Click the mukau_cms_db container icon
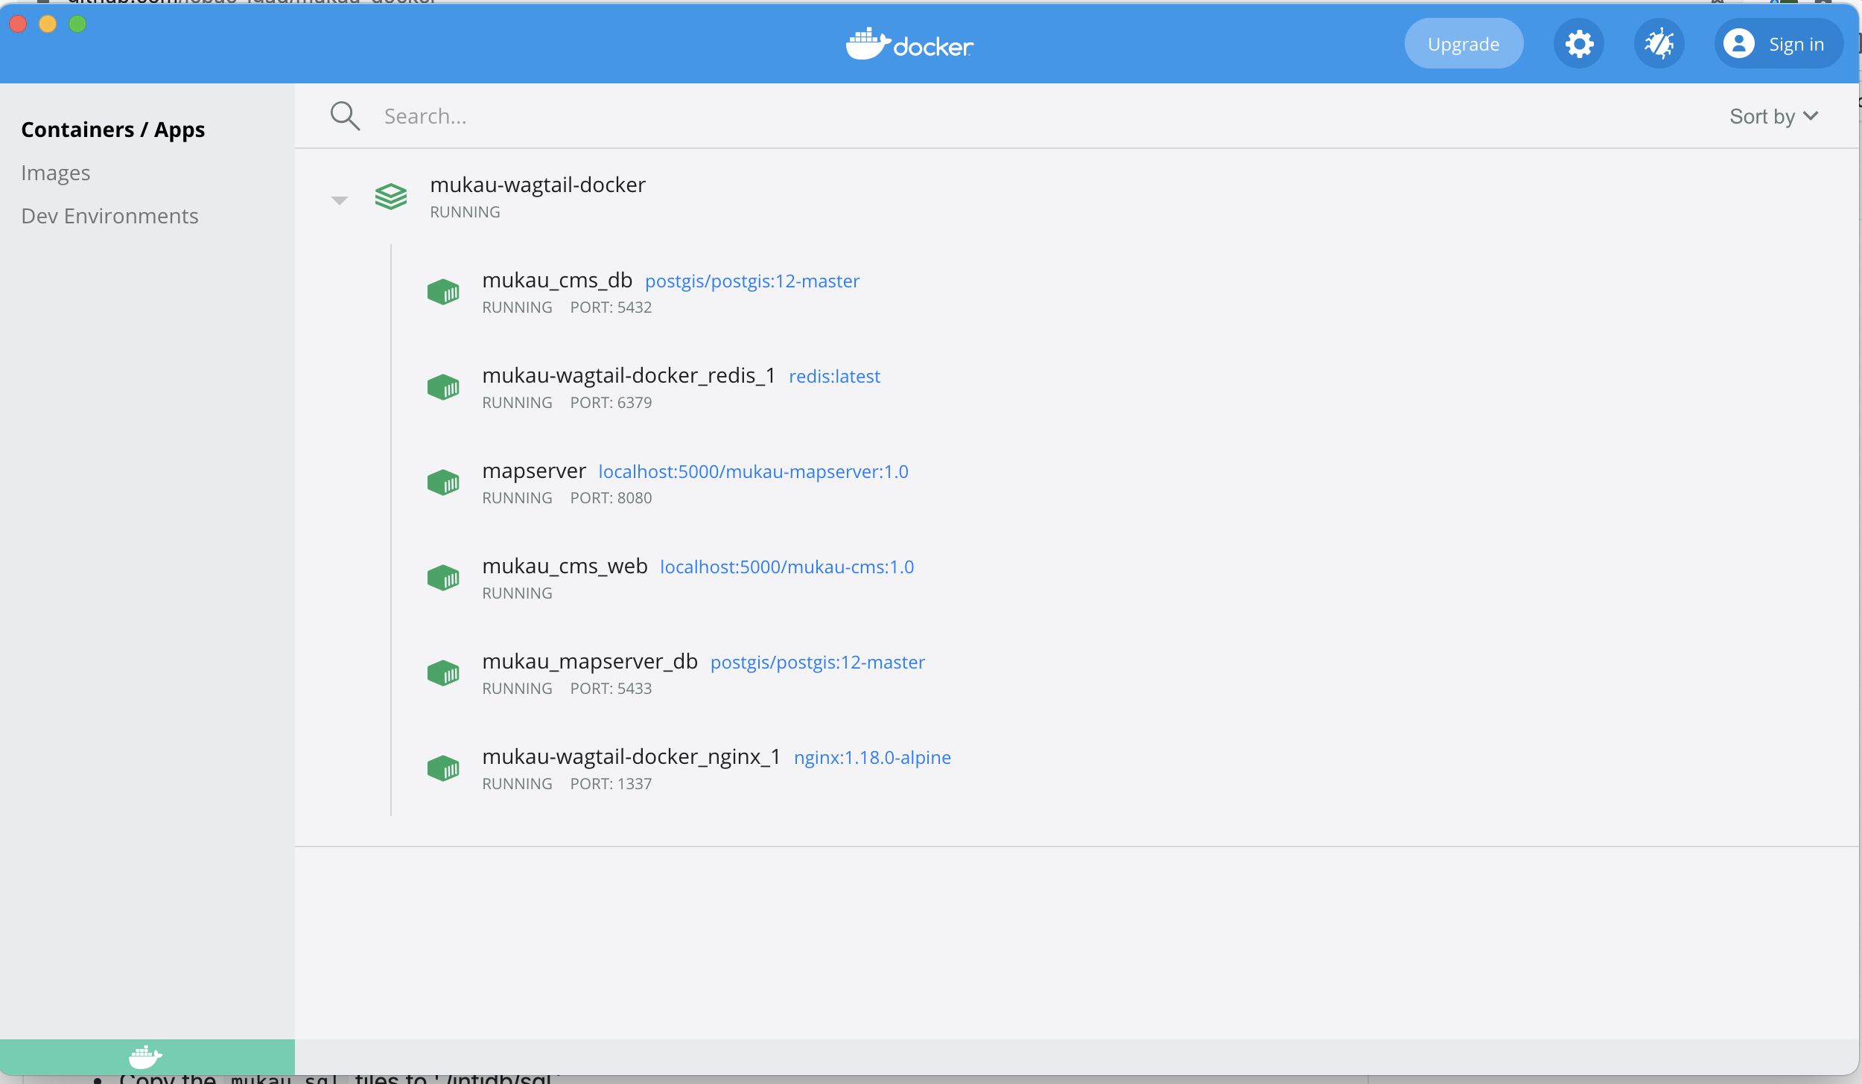Image resolution: width=1862 pixels, height=1084 pixels. tap(443, 292)
